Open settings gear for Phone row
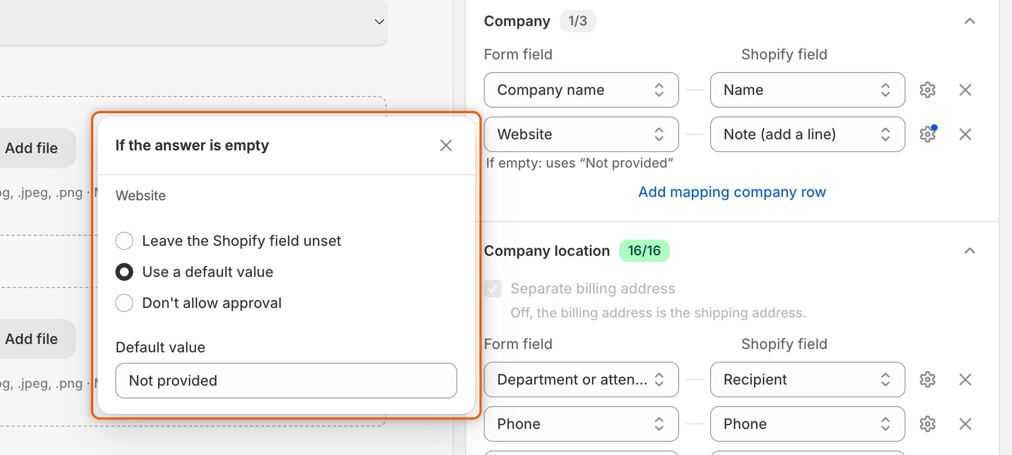1012x455 pixels. pyautogui.click(x=928, y=424)
